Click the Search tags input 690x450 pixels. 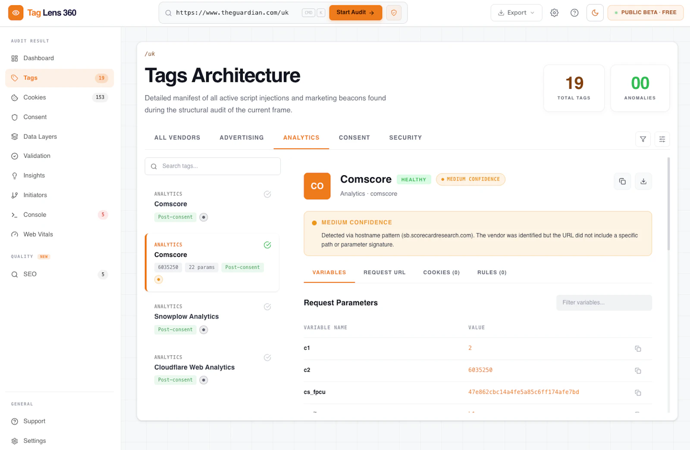[x=213, y=166]
